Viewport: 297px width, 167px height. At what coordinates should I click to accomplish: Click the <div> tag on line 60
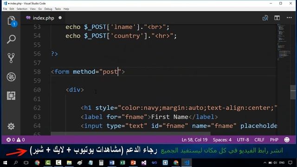pos(75,90)
